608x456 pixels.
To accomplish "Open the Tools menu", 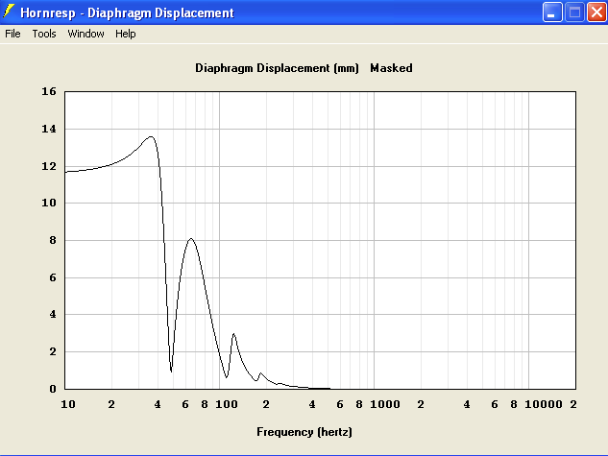I will [44, 34].
